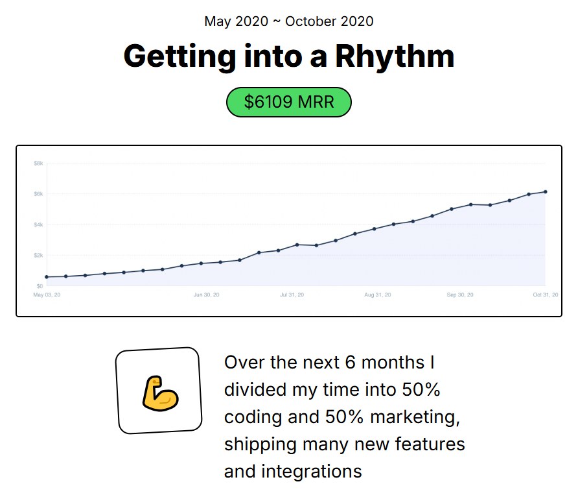Click the flexed bicep emoji icon
Viewport: 578px width, 497px height.
pyautogui.click(x=160, y=393)
